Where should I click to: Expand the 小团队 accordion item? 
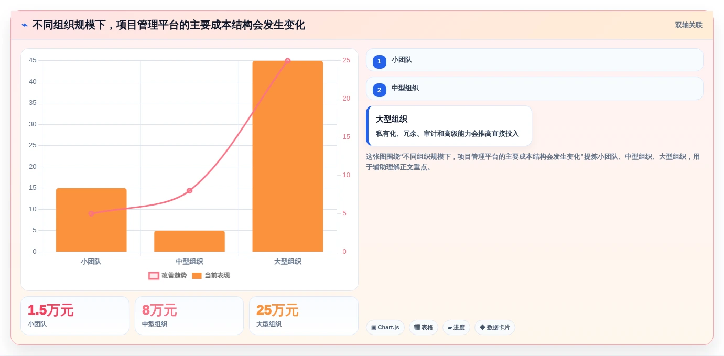coord(534,60)
